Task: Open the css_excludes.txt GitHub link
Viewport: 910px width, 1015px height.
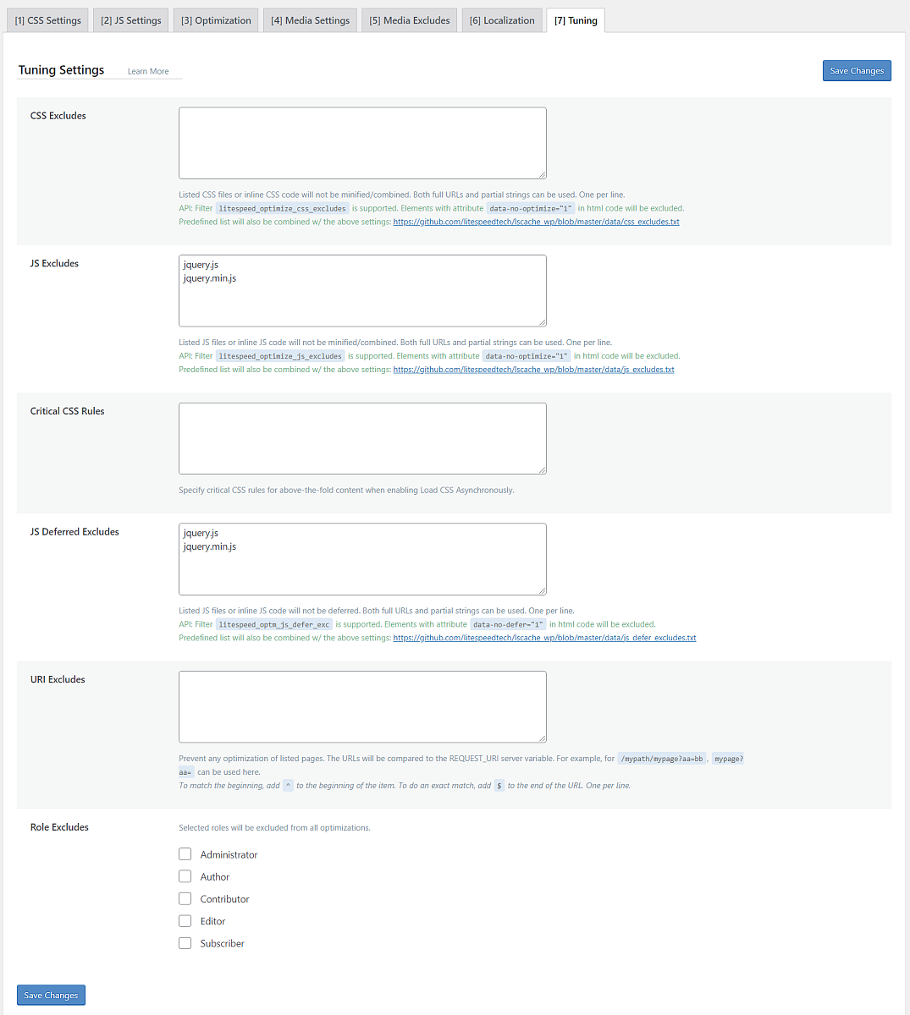Action: tap(536, 222)
